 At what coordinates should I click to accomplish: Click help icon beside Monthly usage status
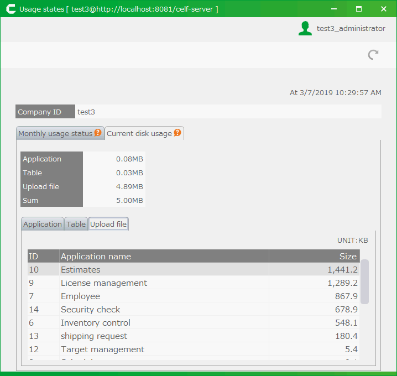98,133
